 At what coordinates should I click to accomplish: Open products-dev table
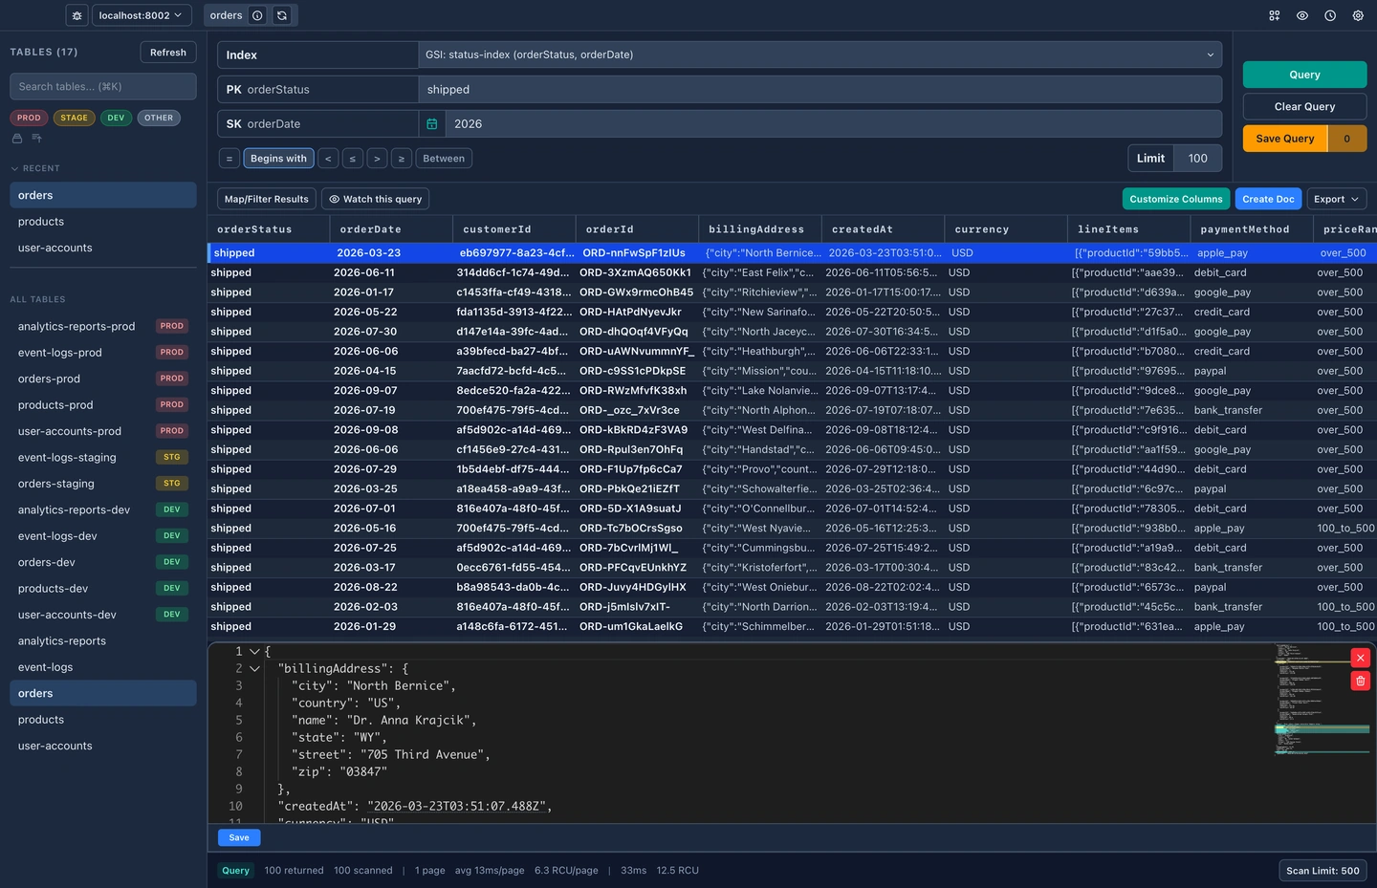click(x=103, y=589)
